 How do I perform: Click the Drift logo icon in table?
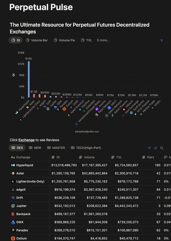[x=13, y=198]
